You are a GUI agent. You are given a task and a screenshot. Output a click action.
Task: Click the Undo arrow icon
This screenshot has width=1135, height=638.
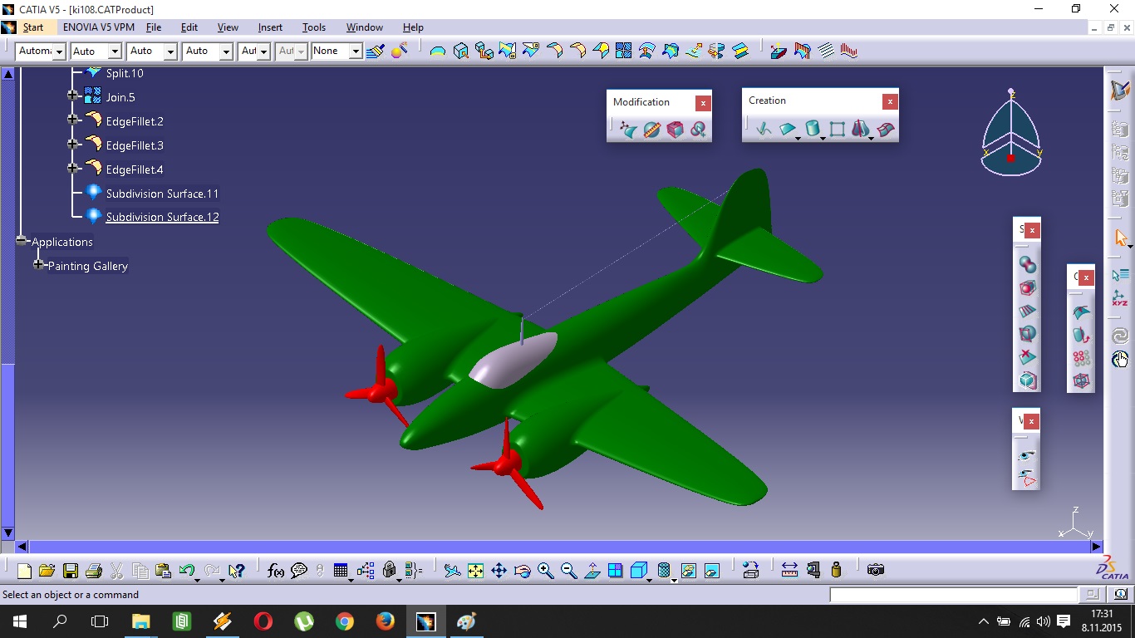click(x=187, y=571)
